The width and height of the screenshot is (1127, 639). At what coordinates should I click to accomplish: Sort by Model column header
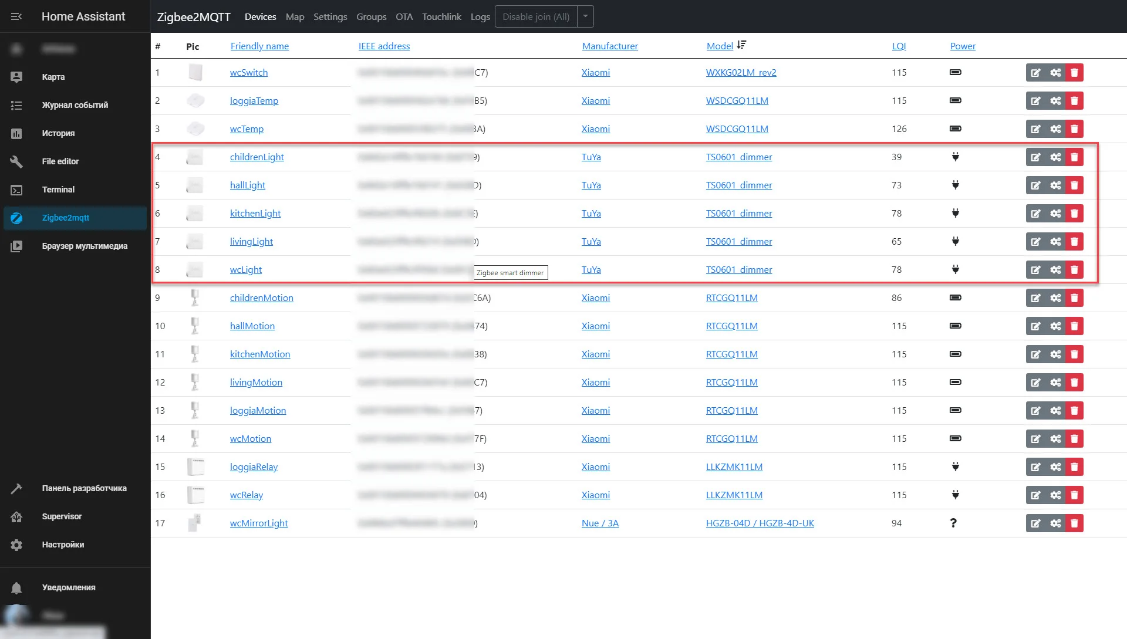[720, 46]
